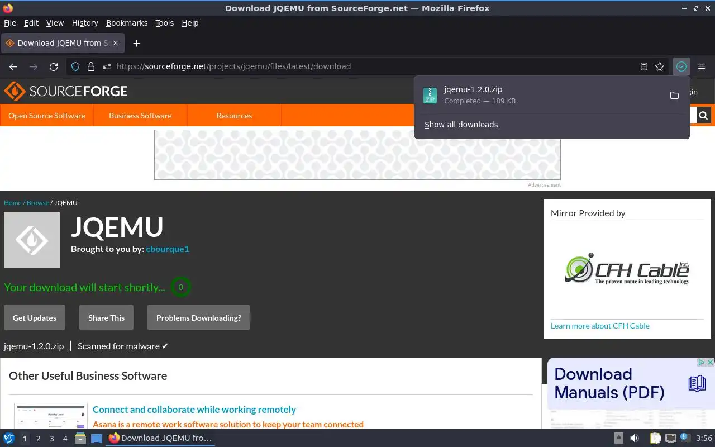
Task: Bookmark this page with the star icon
Action: pos(660,66)
